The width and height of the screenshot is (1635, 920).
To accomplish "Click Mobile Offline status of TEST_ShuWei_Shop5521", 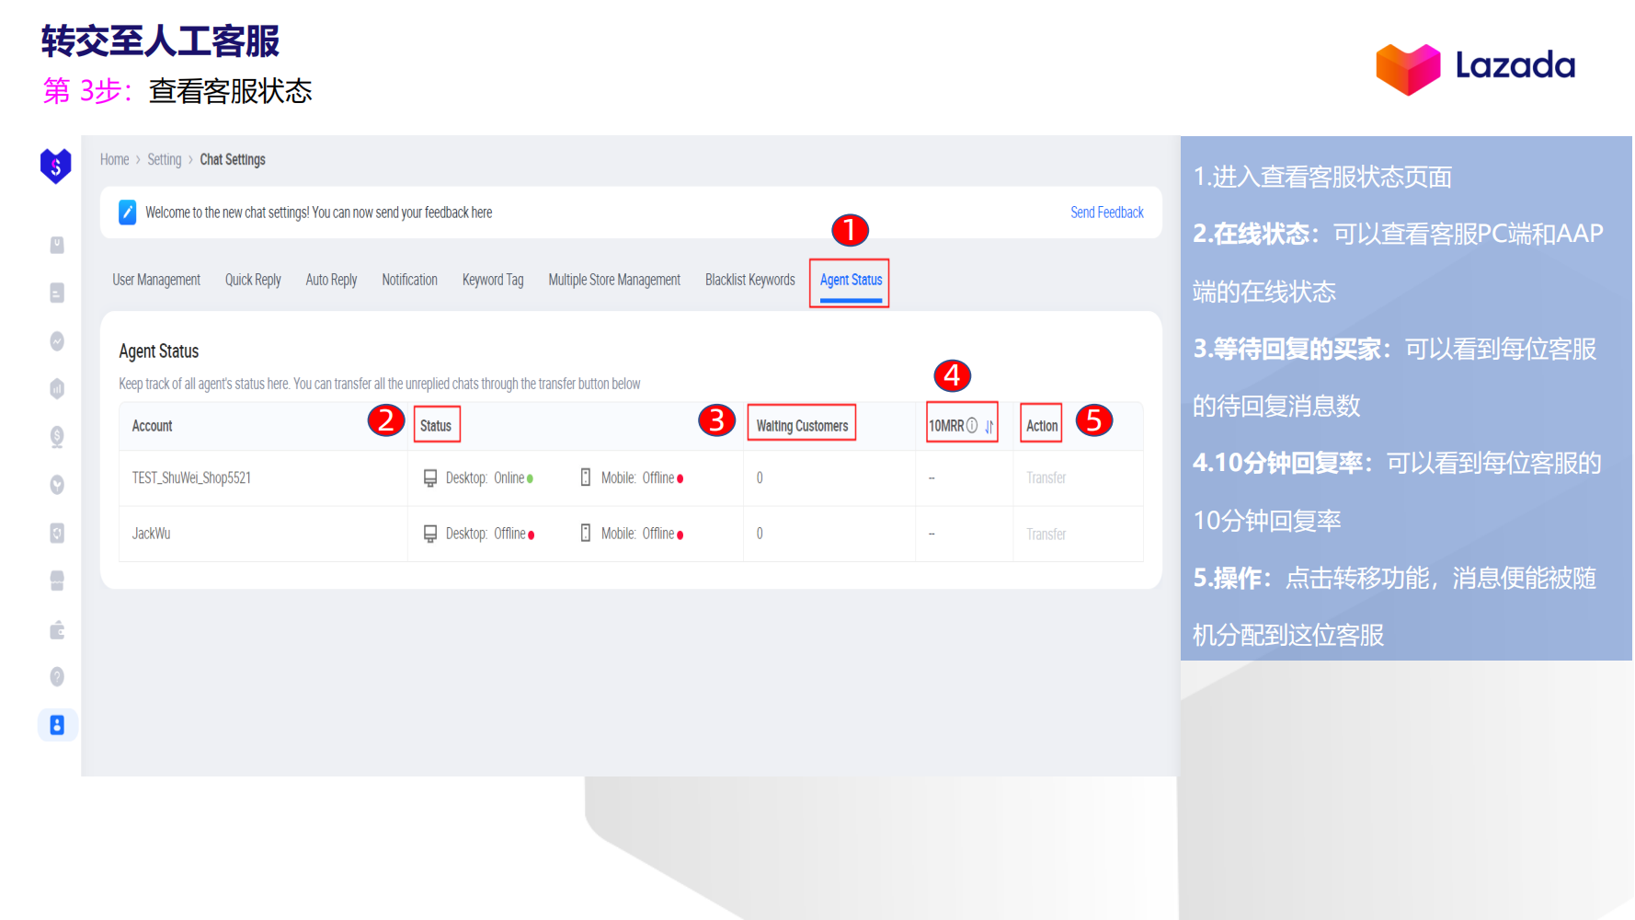I will point(642,478).
